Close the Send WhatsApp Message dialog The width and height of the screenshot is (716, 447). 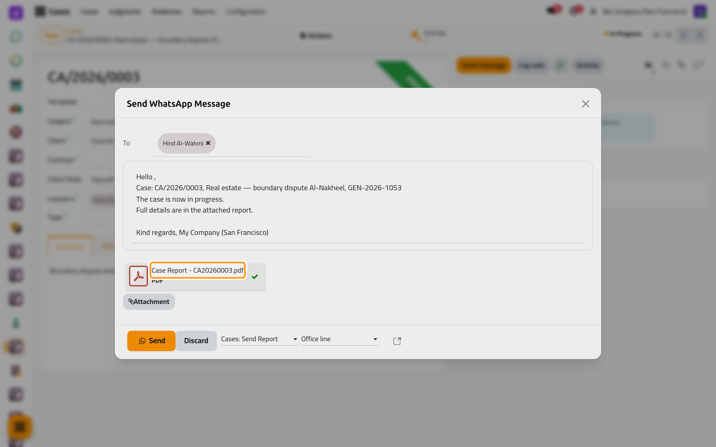pyautogui.click(x=585, y=104)
